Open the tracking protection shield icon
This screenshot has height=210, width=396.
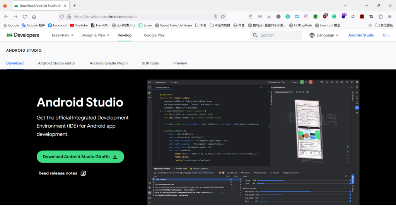pyautogui.click(x=62, y=17)
